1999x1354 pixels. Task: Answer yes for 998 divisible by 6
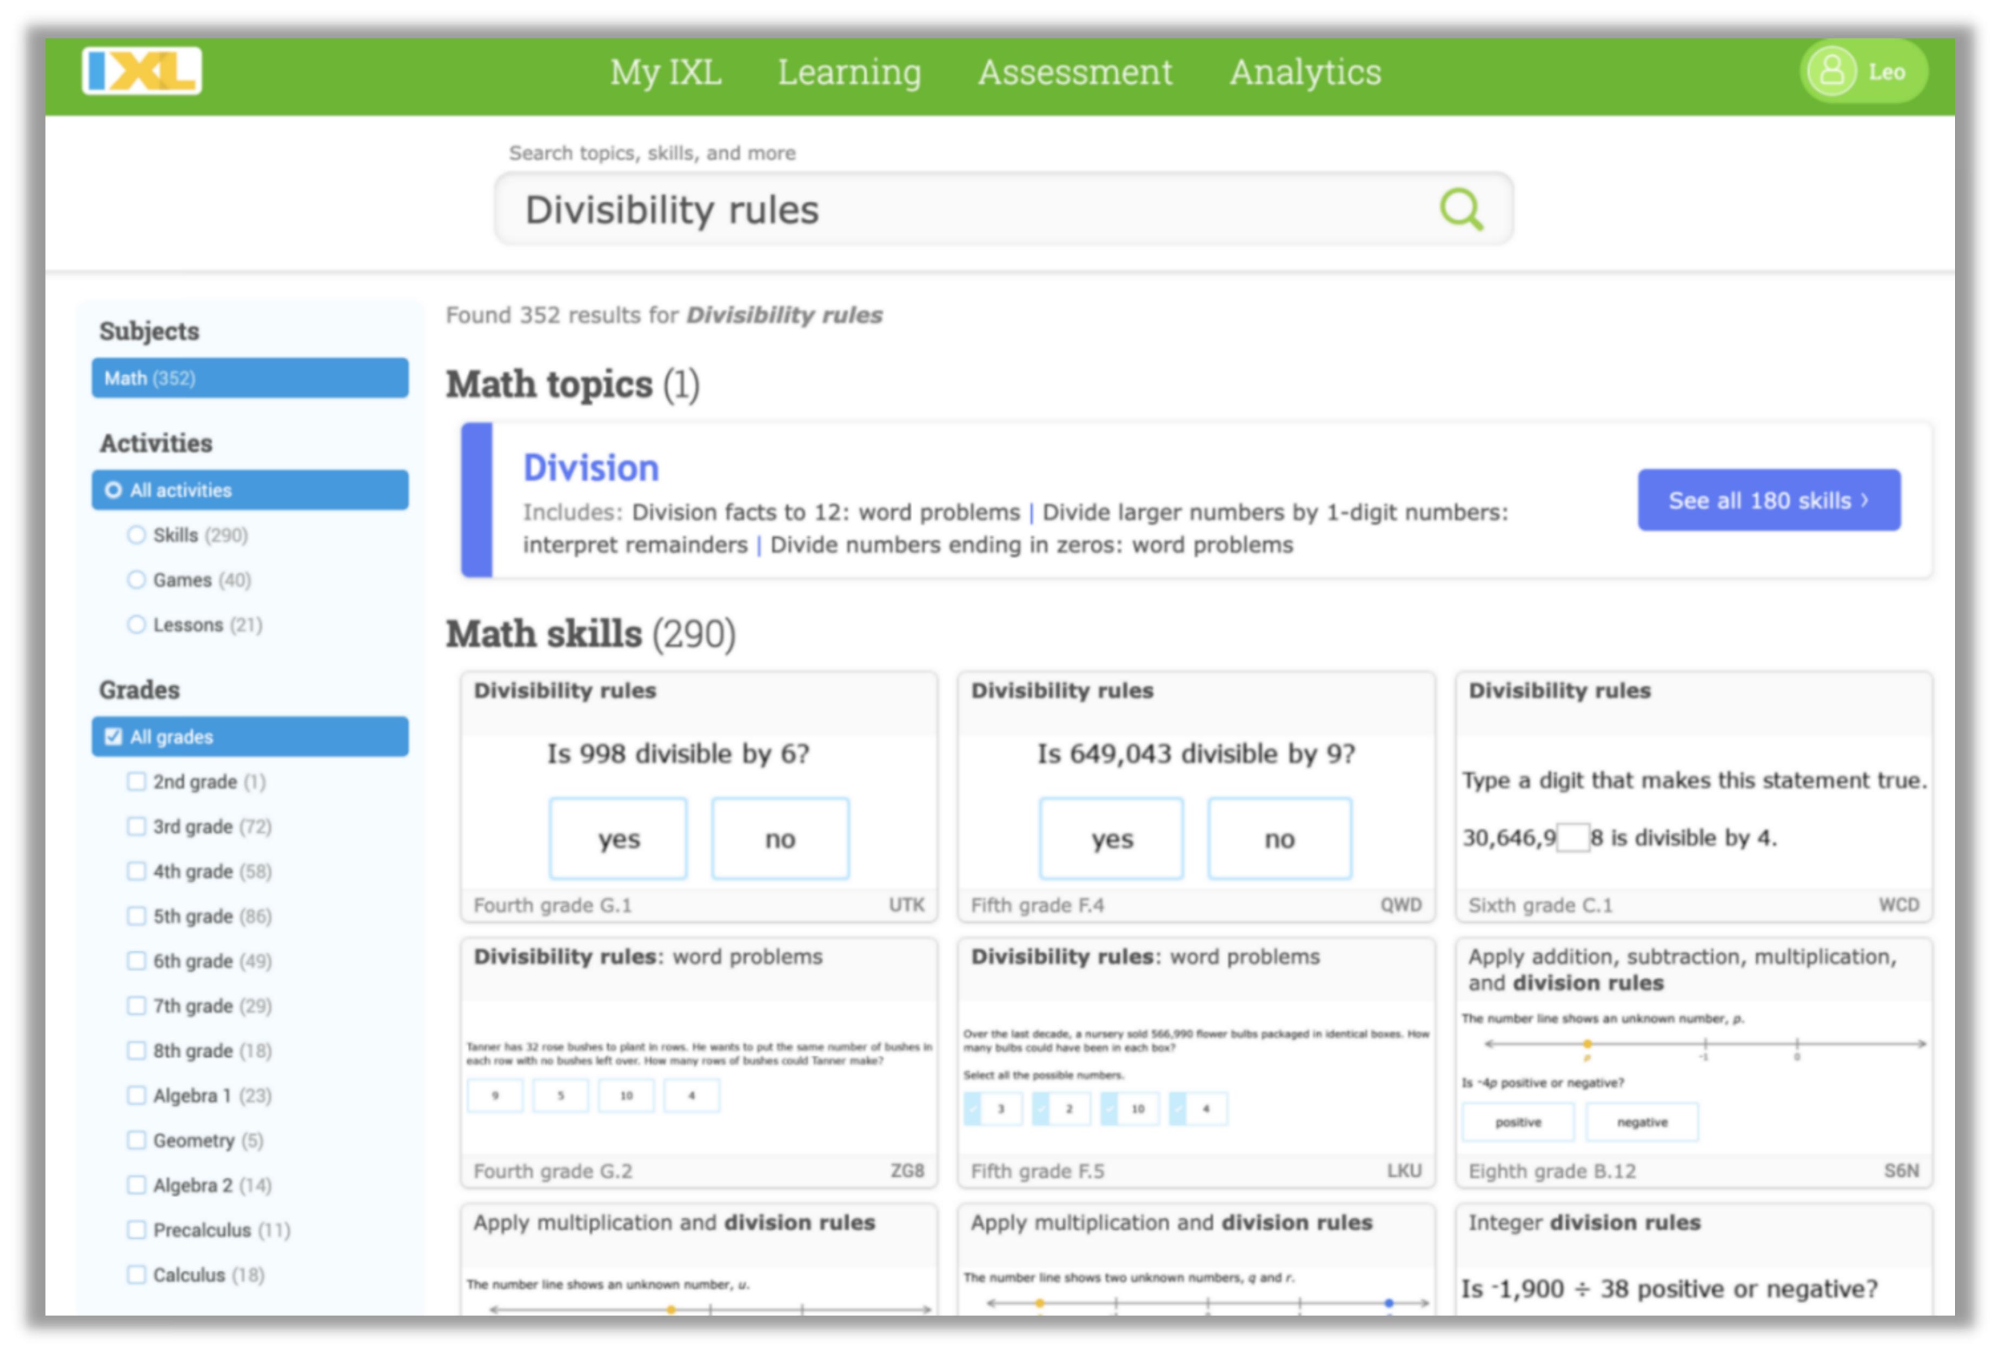pos(619,838)
